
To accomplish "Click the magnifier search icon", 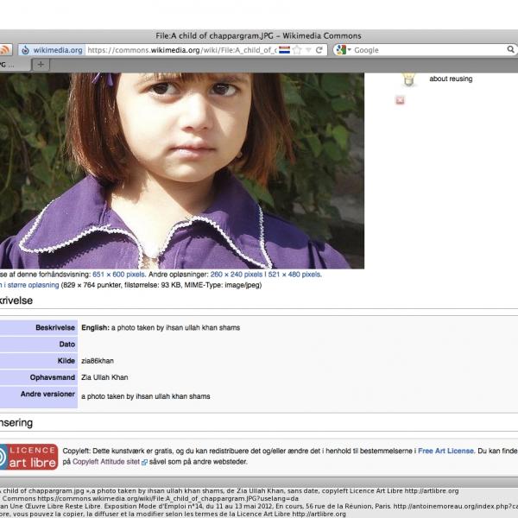I will coord(510,49).
